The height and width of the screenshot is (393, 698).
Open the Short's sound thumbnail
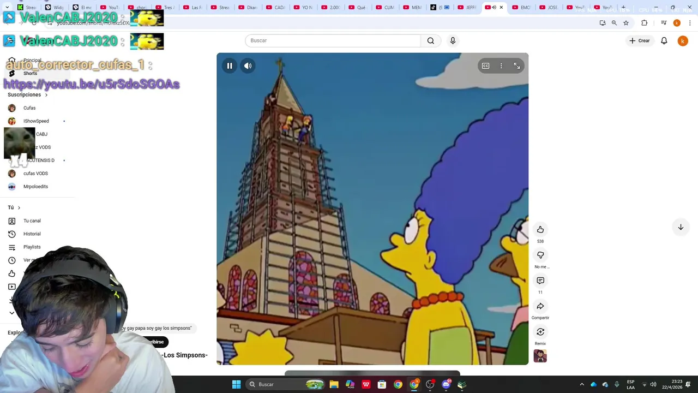540,356
